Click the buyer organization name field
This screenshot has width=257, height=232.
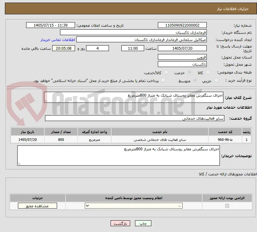click(133, 32)
